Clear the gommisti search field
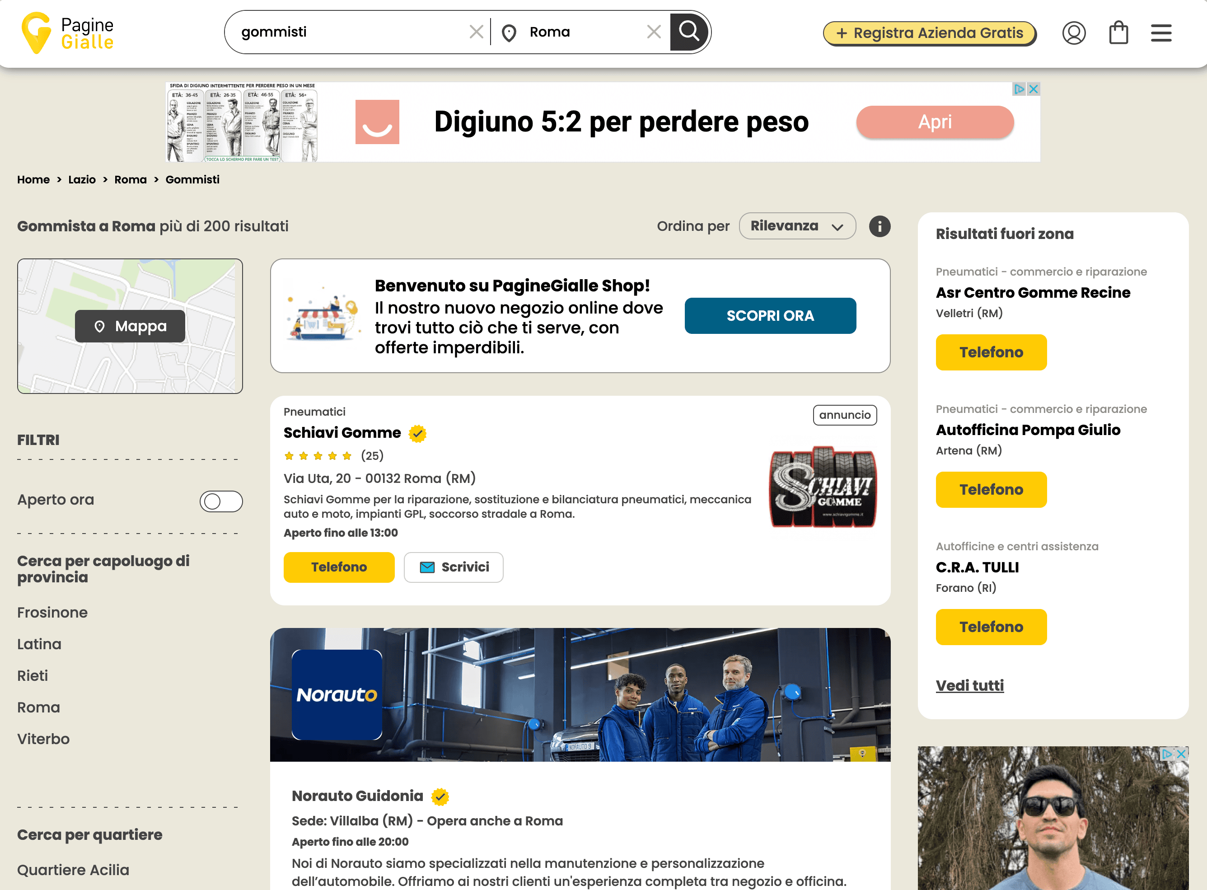Screen dimensions: 1207x890 point(476,32)
